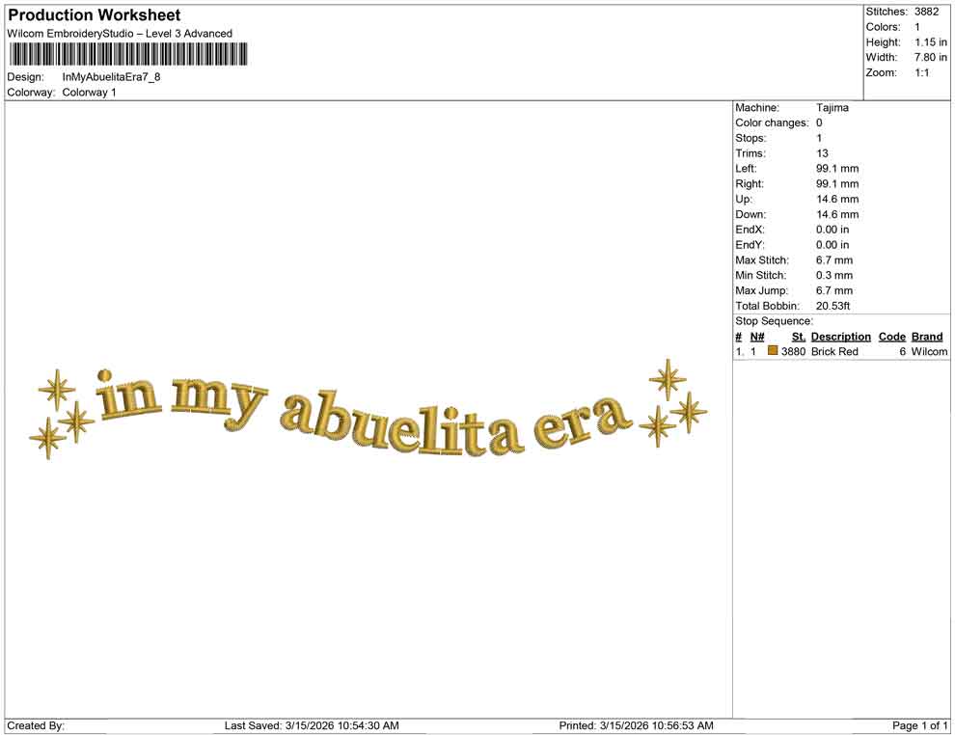Screen dimensions: 955x735
Task: Click 'Wilcom EmbroideryStudio – Level 3 Advanced' text
Action: click(120, 34)
